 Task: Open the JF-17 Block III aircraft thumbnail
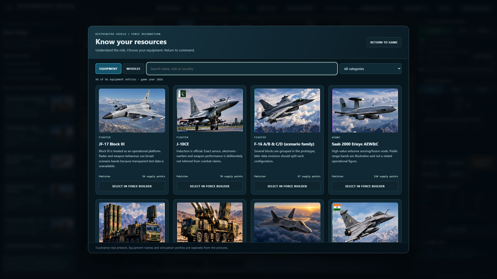132,111
